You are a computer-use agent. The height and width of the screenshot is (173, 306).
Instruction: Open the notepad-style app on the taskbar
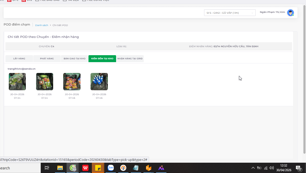(x=136, y=168)
